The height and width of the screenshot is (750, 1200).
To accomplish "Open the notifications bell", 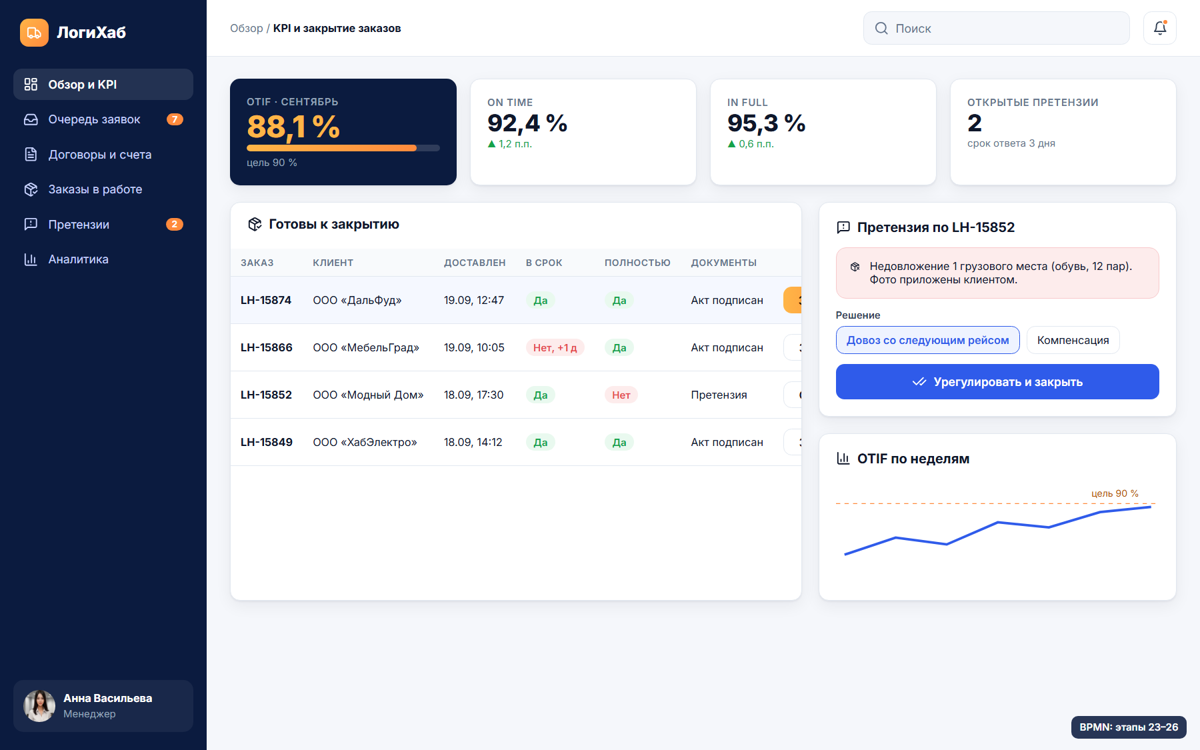I will click(1160, 28).
